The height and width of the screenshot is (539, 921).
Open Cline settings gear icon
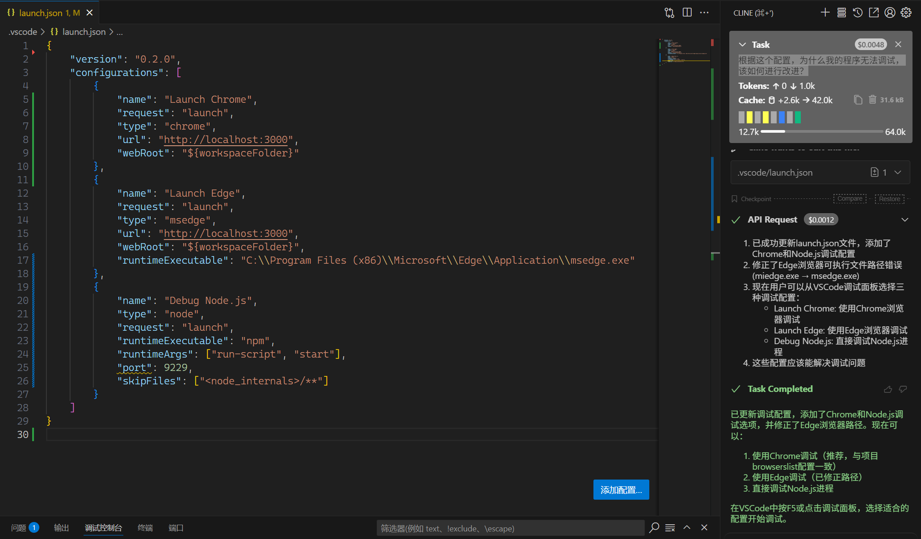[906, 13]
